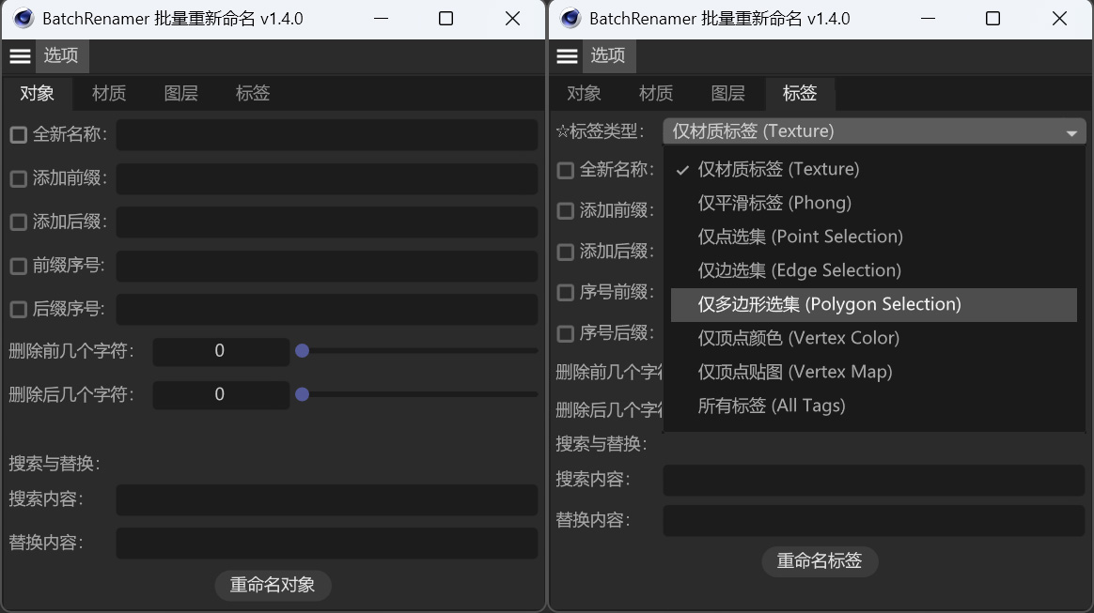Open the 选项 menu in the right window
Viewport: 1094px width, 613px height.
click(x=608, y=55)
